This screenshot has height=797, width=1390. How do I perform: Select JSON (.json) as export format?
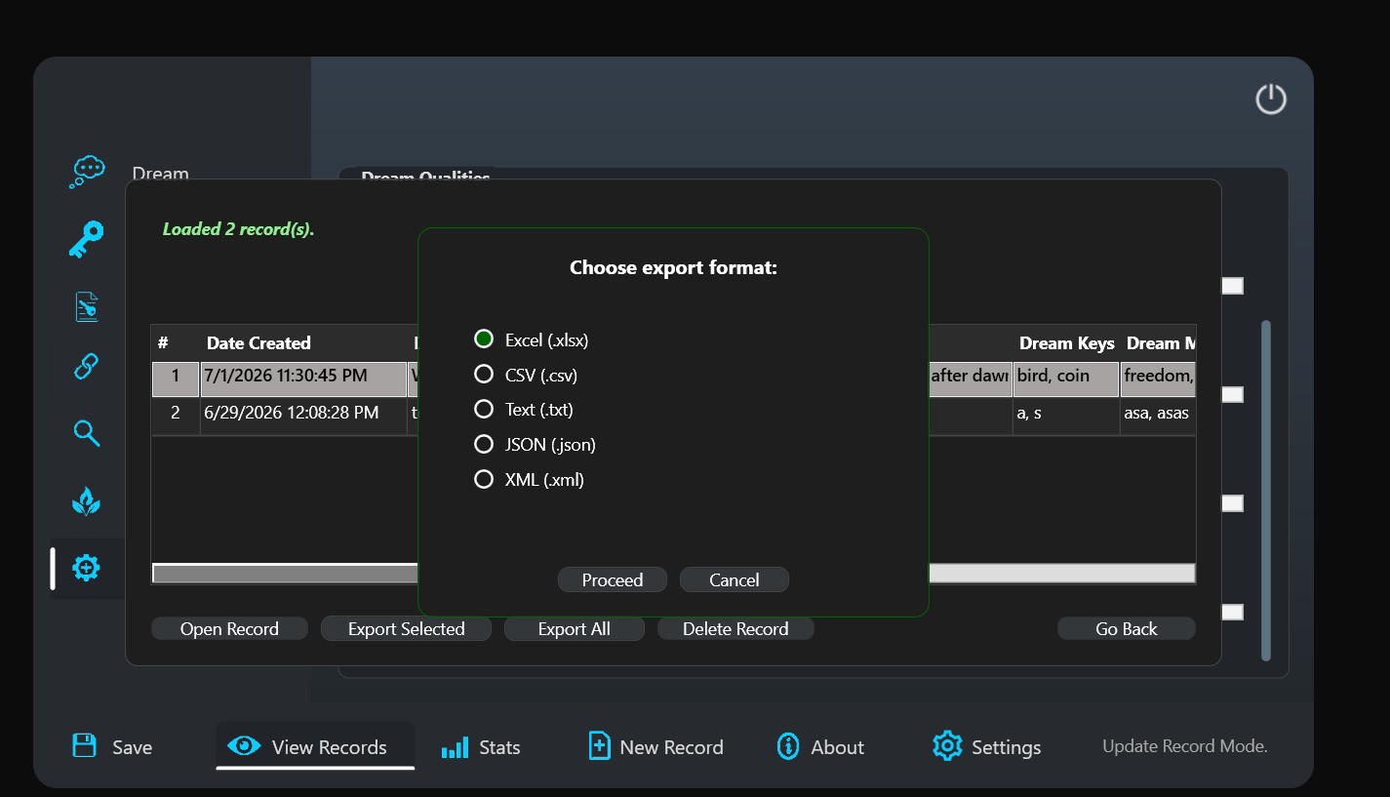click(535, 445)
